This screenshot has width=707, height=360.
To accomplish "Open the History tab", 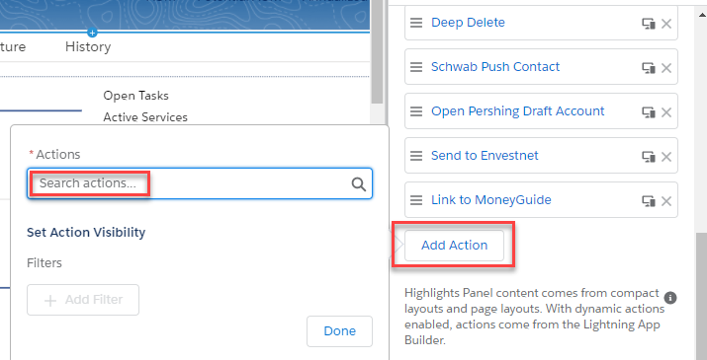I will (x=88, y=46).
